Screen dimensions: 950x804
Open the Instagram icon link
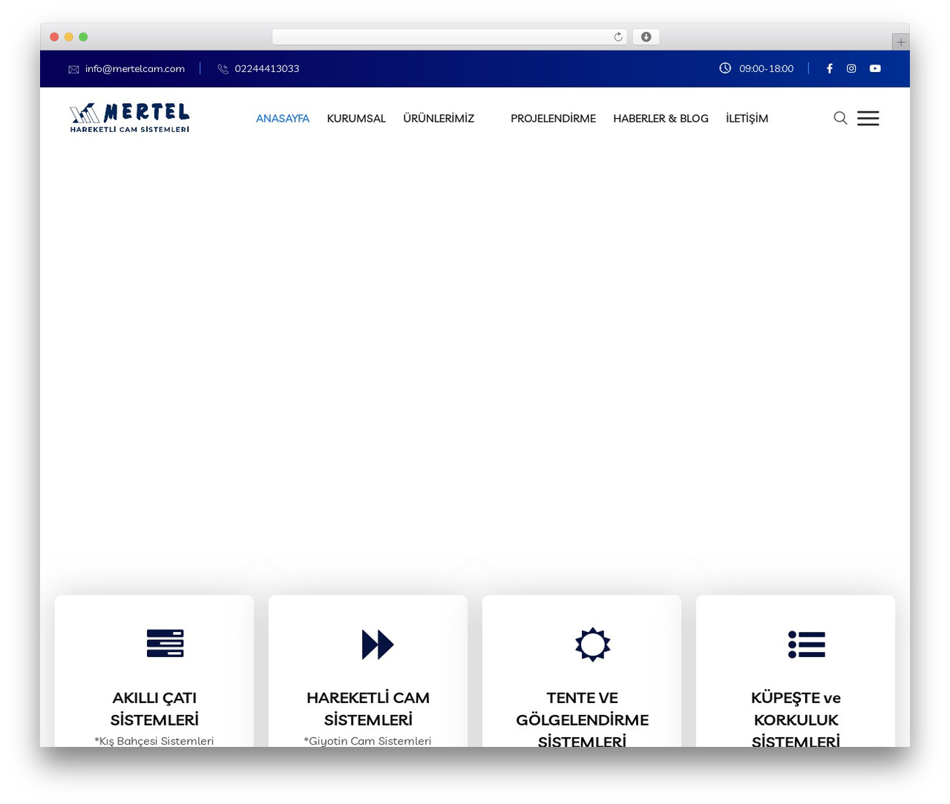(x=851, y=68)
